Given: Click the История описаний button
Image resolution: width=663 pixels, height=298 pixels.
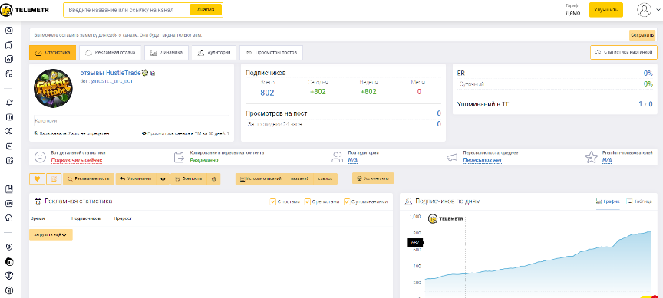Looking at the screenshot, I should click(260, 179).
